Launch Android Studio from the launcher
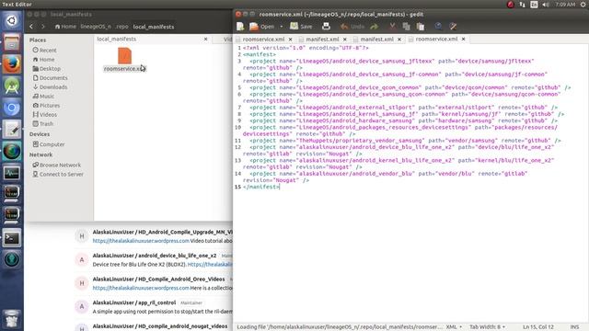Image resolution: width=589 pixels, height=331 pixels. coord(12,86)
